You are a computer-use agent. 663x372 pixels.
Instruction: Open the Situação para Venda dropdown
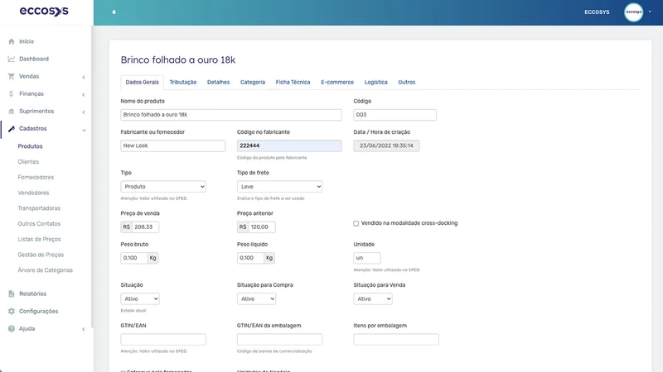(x=372, y=298)
